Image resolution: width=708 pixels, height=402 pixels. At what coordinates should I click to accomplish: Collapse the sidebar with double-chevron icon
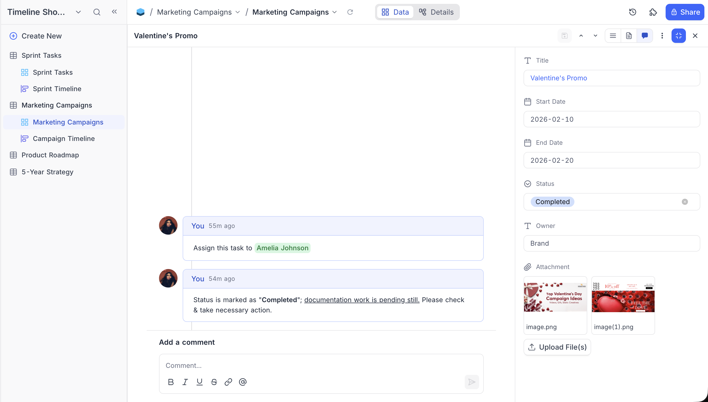(x=114, y=12)
